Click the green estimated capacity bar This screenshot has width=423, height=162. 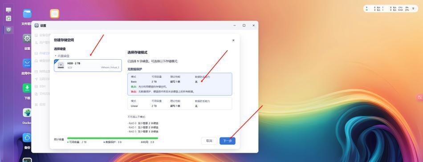coord(113,138)
